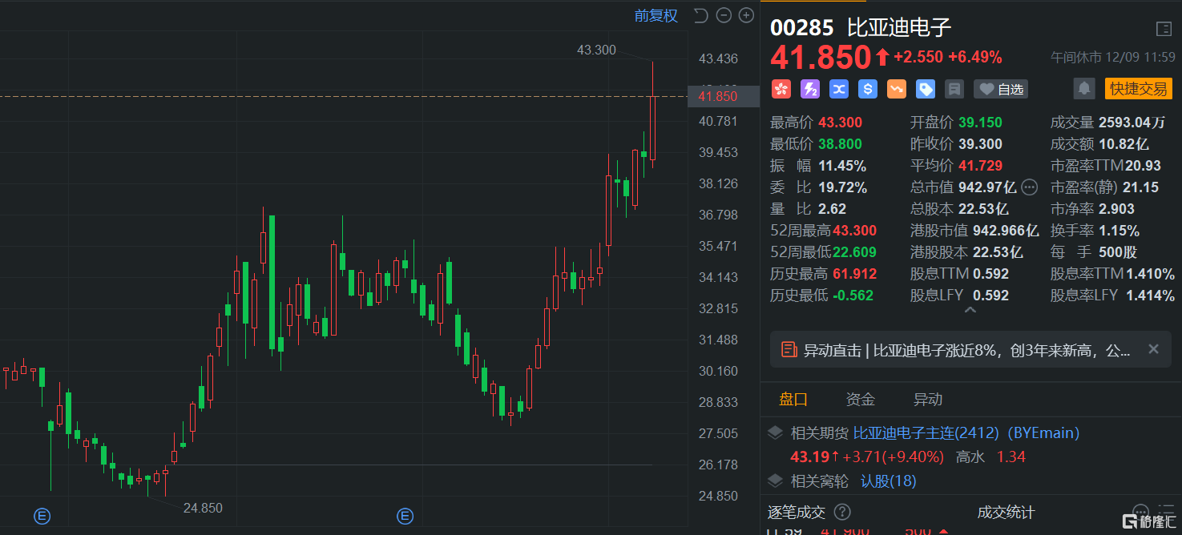Click the purple lightning level-2 icon
This screenshot has height=535, width=1182.
810,89
